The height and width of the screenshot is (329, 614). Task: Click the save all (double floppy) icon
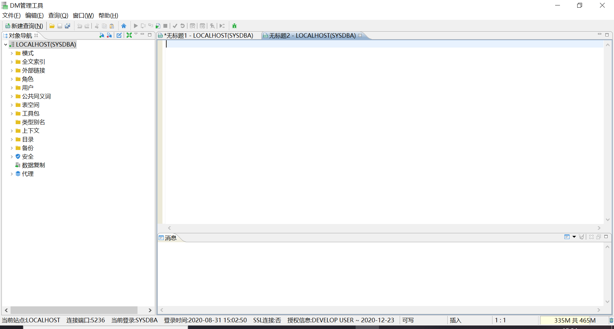(x=67, y=26)
